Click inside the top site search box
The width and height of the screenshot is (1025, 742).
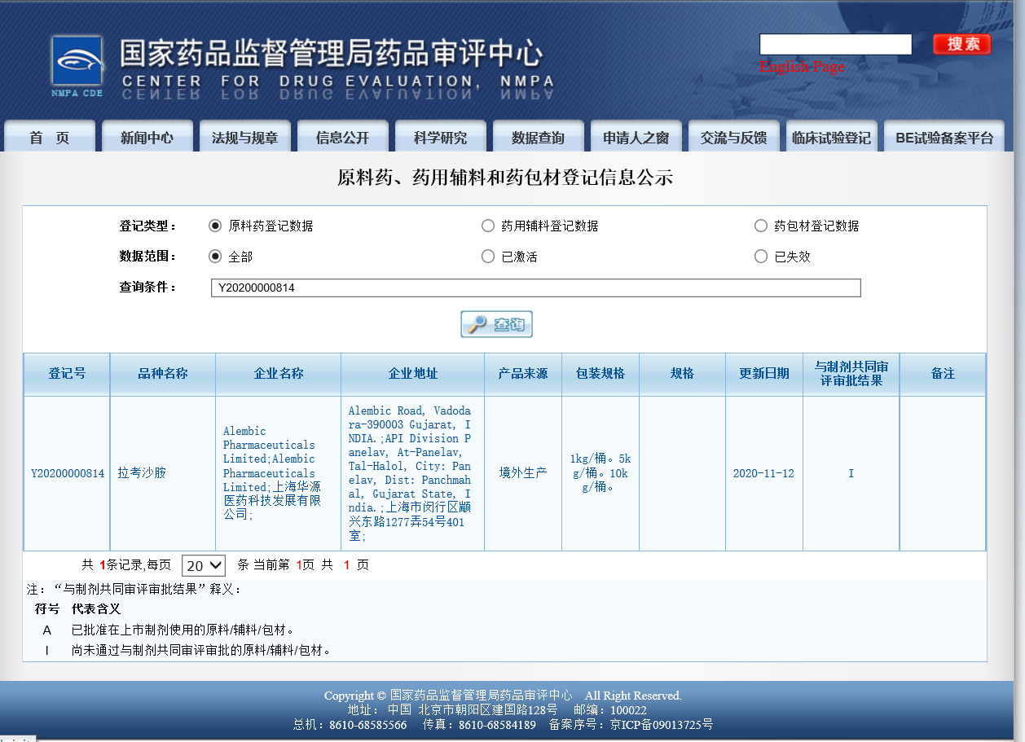coord(834,44)
